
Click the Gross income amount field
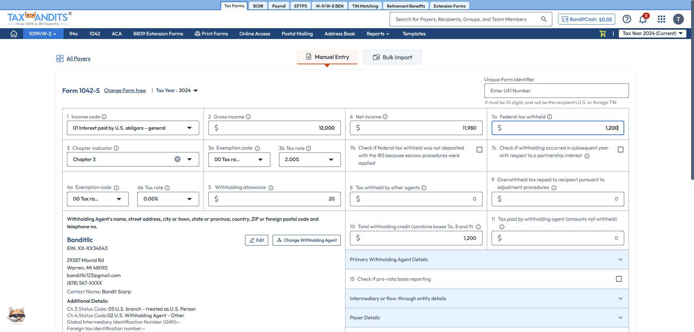pos(274,128)
